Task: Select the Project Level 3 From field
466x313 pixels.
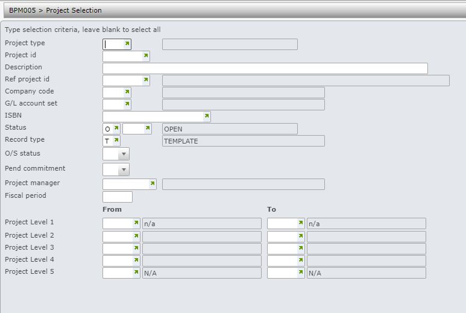Action: (118, 248)
